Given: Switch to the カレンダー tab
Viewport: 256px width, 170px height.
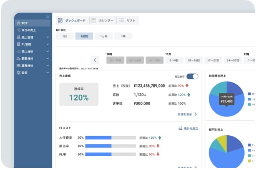Looking at the screenshot, I should pyautogui.click(x=103, y=21).
